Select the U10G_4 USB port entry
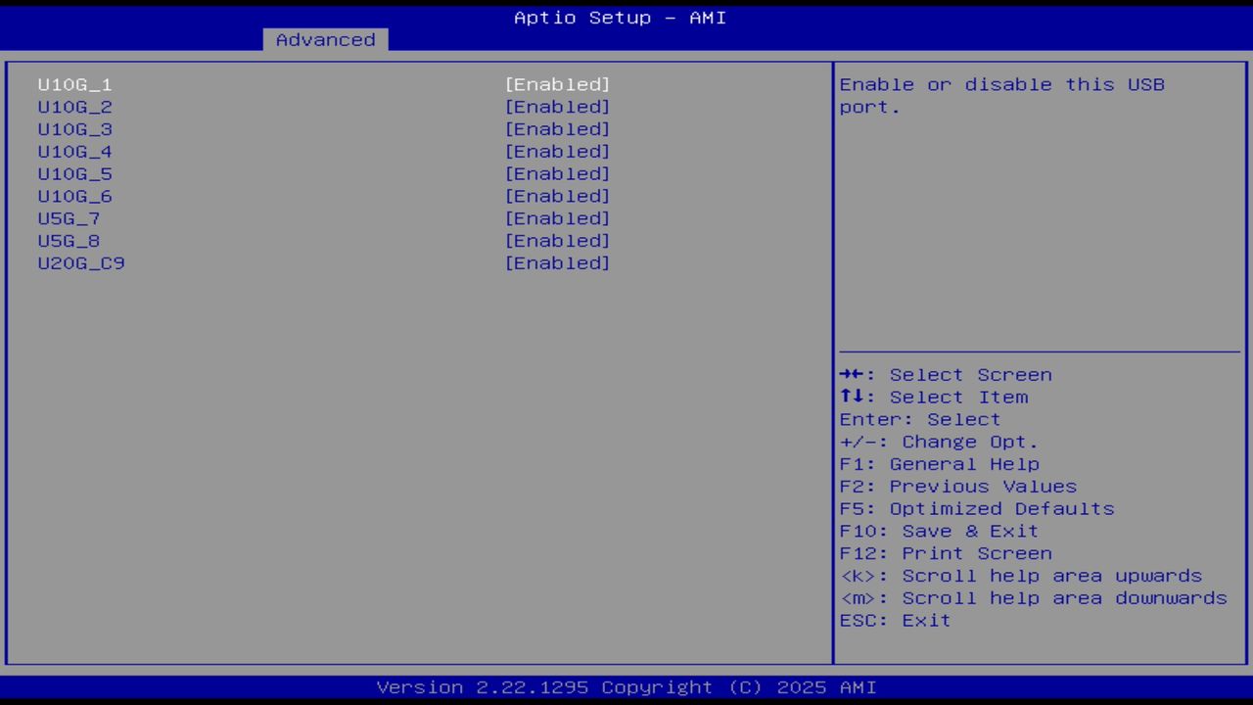 (74, 151)
